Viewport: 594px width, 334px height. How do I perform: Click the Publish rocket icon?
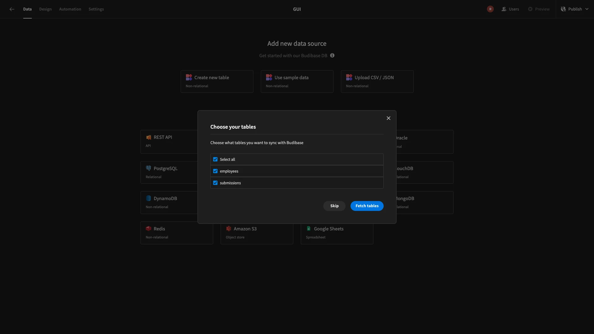click(x=563, y=9)
